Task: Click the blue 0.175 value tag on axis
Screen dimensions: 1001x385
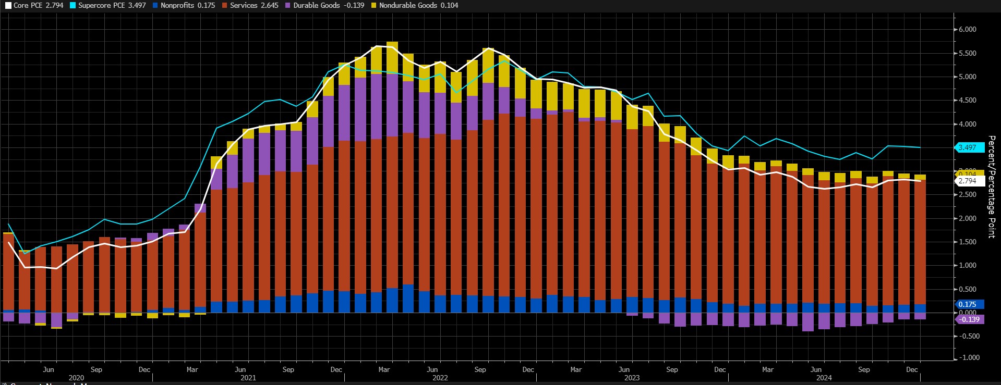Action: click(x=969, y=304)
